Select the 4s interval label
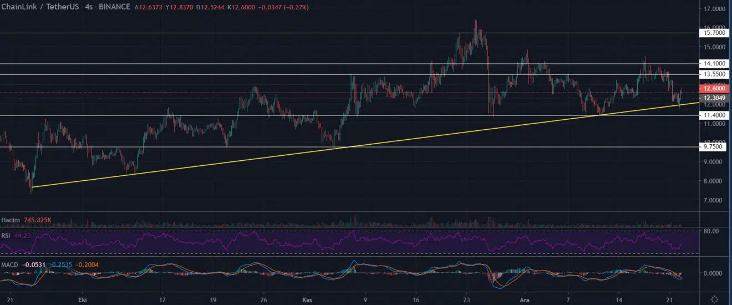732x305 pixels. click(x=89, y=7)
